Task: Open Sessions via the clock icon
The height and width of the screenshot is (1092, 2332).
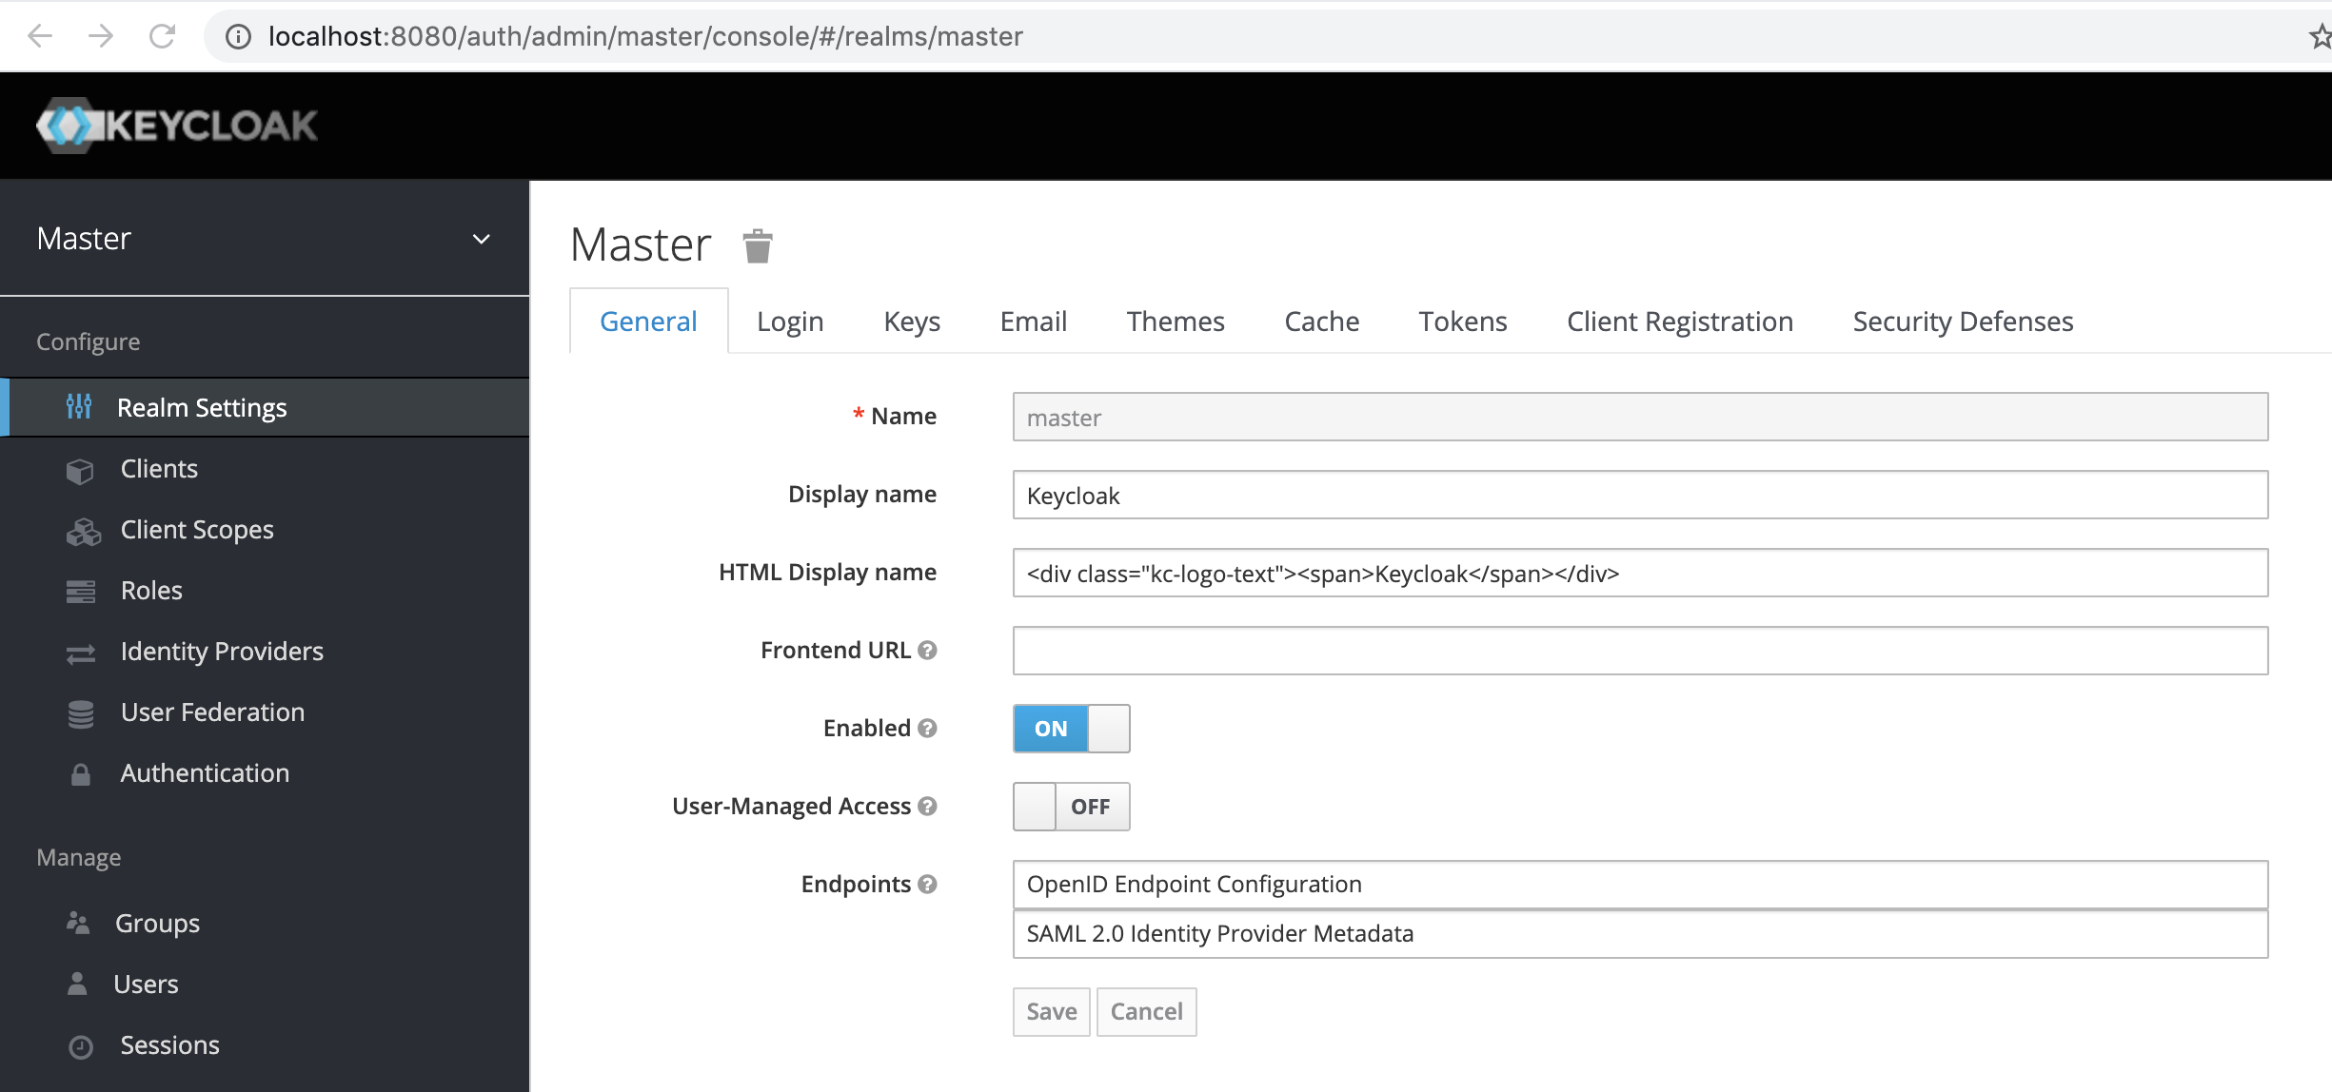Action: [80, 1045]
